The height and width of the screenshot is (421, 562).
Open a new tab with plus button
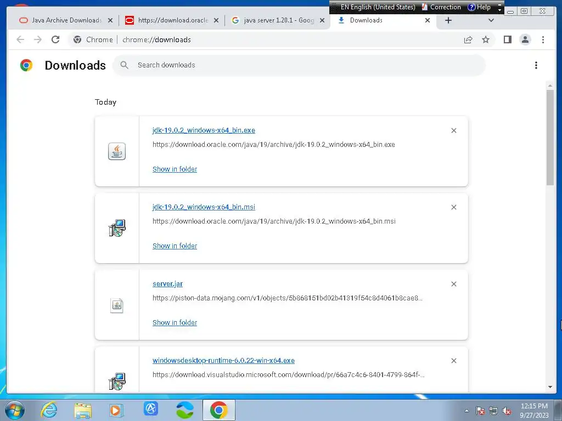pyautogui.click(x=448, y=20)
